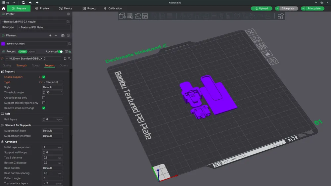Reset the Enable support value
The height and width of the screenshot is (186, 331).
pos(40,77)
